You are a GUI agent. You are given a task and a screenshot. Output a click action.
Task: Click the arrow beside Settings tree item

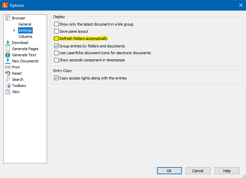[x=14, y=30]
